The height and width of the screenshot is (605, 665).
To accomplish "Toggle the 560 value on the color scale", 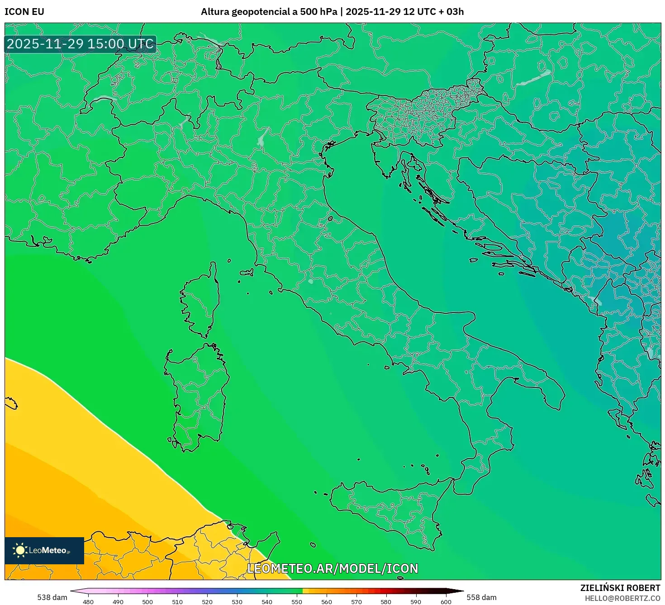I will (328, 602).
